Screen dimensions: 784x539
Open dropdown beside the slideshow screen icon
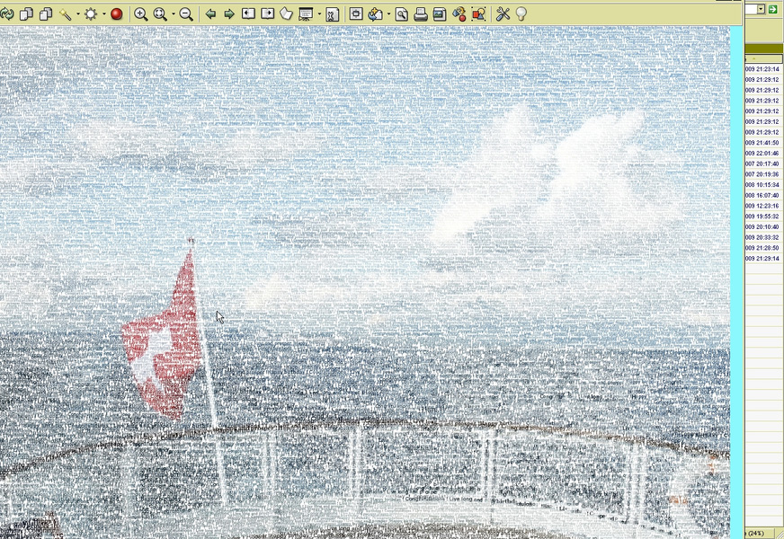point(318,14)
